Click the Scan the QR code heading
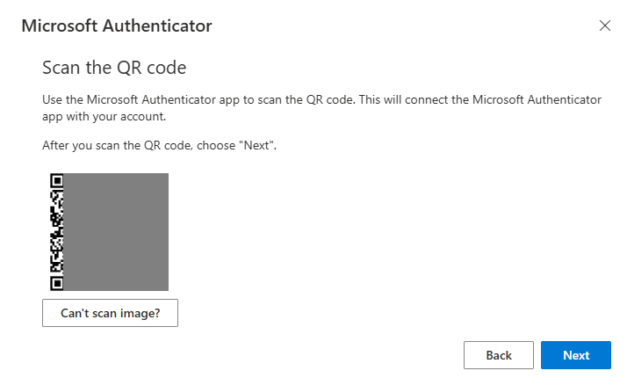This screenshot has width=627, height=378. (114, 68)
